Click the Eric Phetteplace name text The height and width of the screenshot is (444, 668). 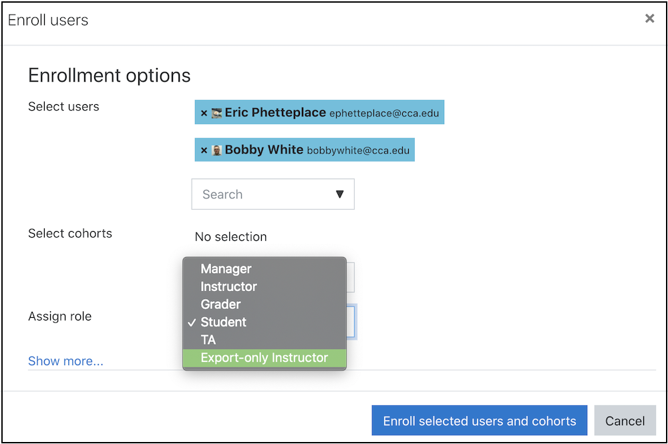275,112
